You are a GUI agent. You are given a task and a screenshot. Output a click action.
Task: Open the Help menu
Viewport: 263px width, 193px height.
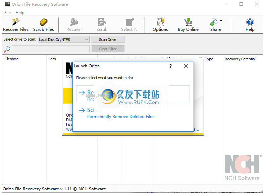20,13
